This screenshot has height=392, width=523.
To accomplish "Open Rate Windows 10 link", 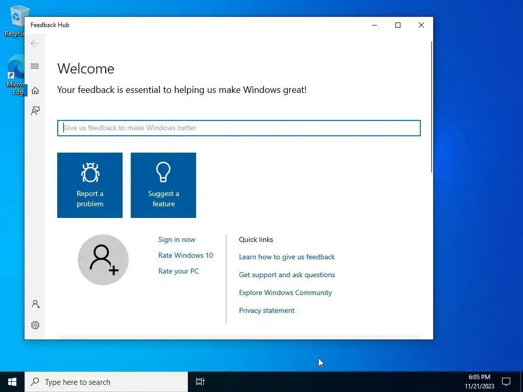I will 185,255.
